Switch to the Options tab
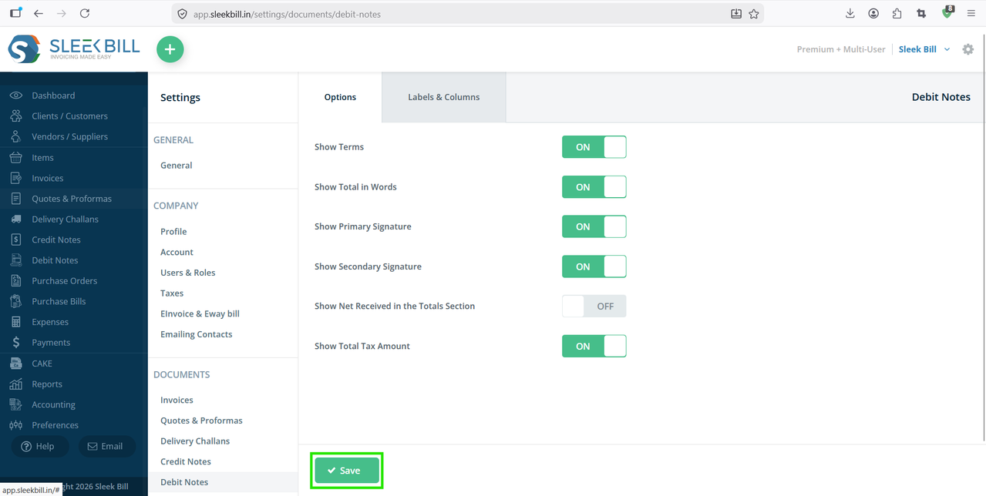This screenshot has height=496, width=986. [340, 97]
